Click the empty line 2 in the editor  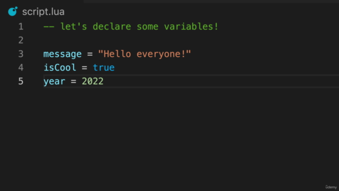(x=190, y=40)
